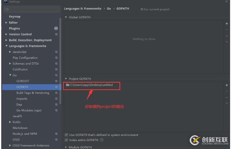Image resolution: width=231 pixels, height=149 pixels.
Task: Click the project-level icon next to GOROOT
Action: [56, 81]
